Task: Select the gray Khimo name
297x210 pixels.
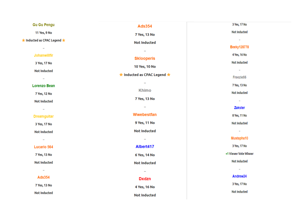Action: click(x=145, y=90)
